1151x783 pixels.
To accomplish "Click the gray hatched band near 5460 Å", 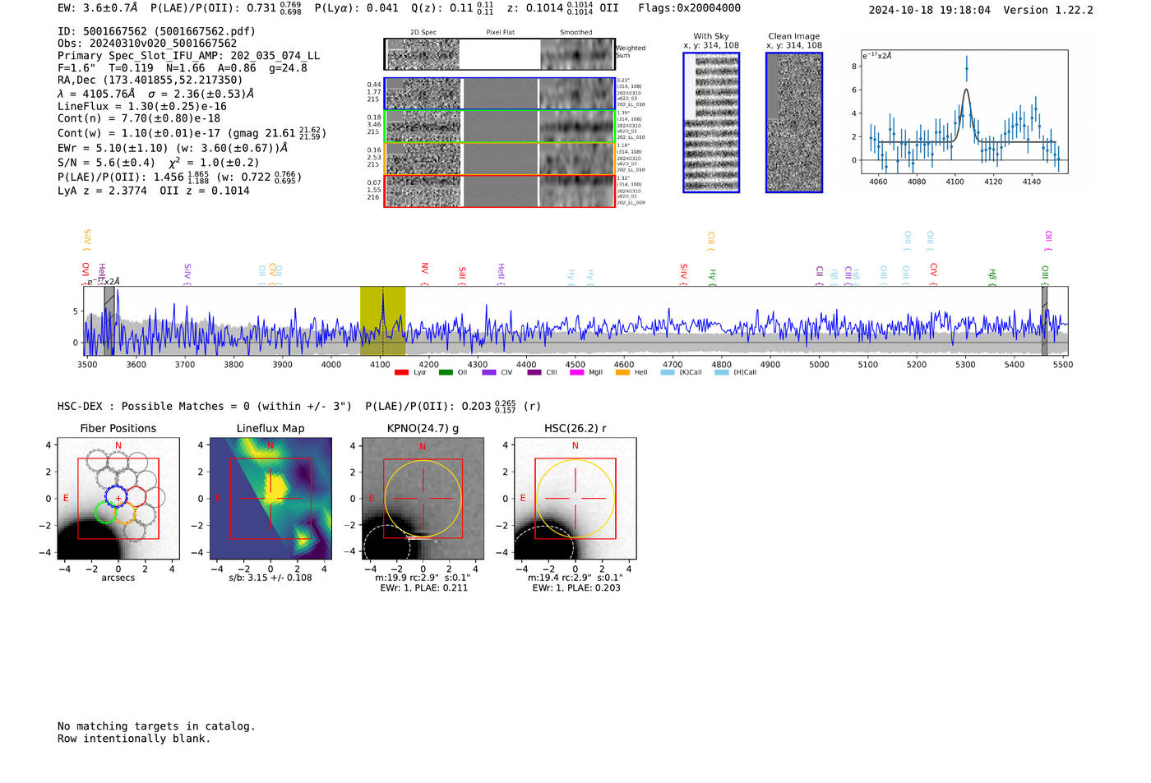I will pos(1044,321).
